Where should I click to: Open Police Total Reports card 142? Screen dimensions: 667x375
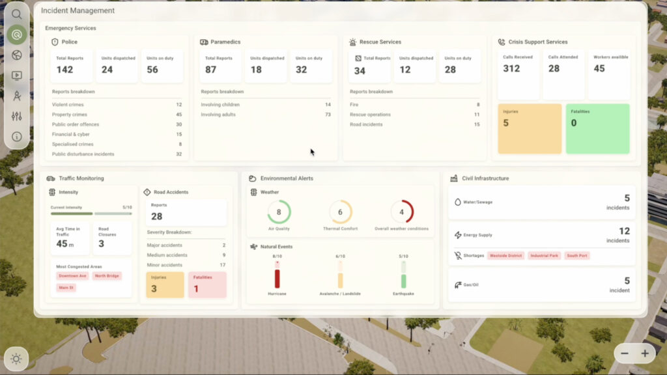72,66
